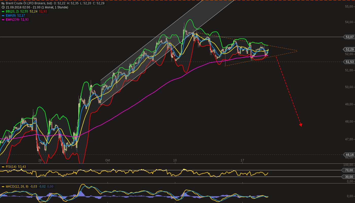Click the 48,00 price axis label
Image resolution: width=355 pixels, height=203 pixels.
click(349, 122)
